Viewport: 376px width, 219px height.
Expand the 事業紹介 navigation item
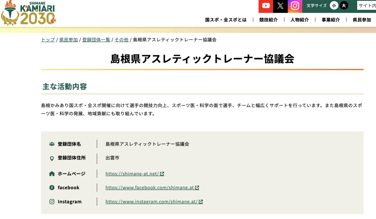click(331, 20)
